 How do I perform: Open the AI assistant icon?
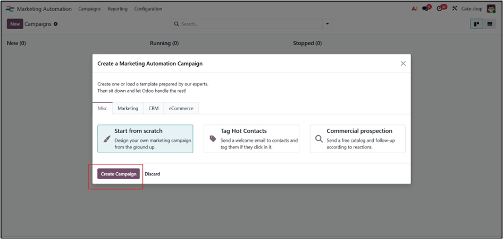tap(415, 9)
